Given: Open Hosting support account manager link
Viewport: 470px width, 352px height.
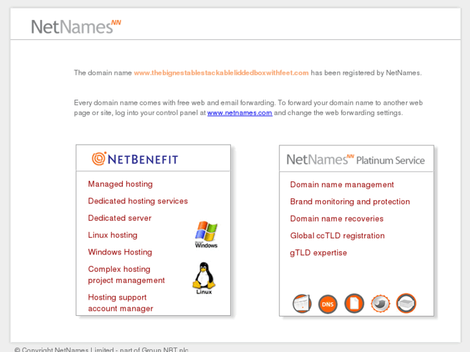Looking at the screenshot, I should tap(120, 303).
